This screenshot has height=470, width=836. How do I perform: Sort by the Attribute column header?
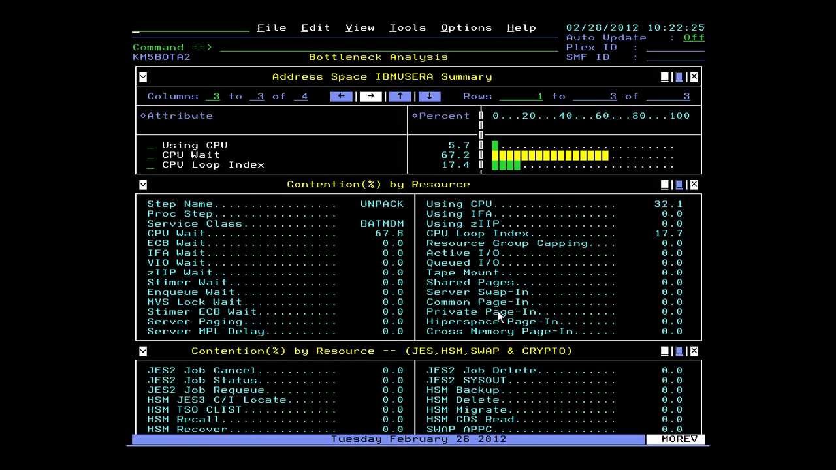[x=177, y=116]
